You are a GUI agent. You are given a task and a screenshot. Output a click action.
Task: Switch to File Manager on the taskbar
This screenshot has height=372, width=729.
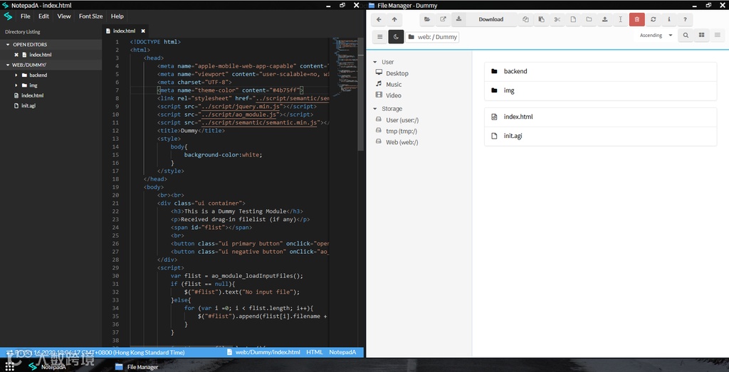pyautogui.click(x=137, y=367)
